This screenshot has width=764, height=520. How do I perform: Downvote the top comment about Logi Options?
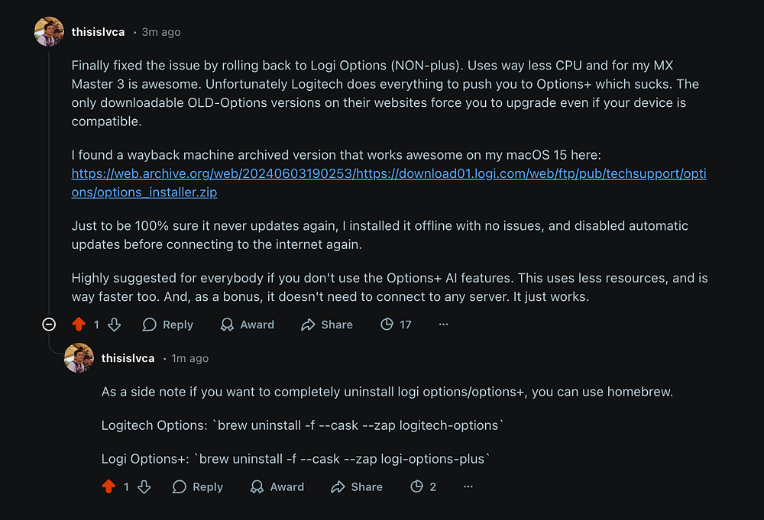pyautogui.click(x=115, y=325)
